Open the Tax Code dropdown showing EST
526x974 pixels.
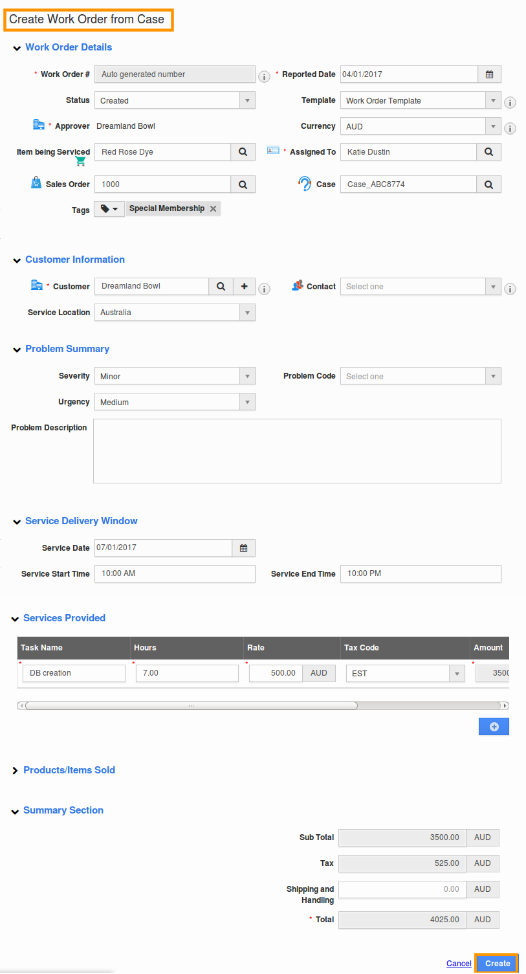[x=458, y=673]
